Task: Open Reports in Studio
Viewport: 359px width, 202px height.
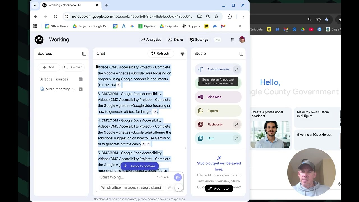Action: pyautogui.click(x=218, y=111)
